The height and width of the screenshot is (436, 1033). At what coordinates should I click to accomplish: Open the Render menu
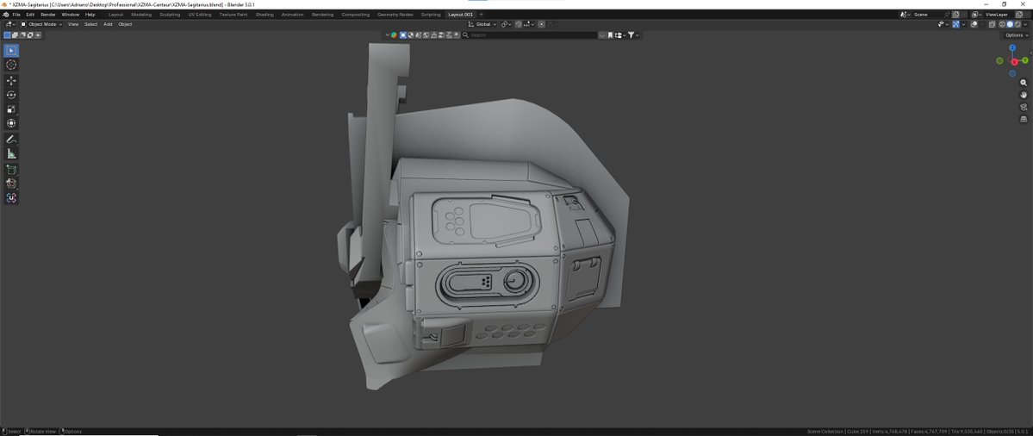click(x=48, y=15)
